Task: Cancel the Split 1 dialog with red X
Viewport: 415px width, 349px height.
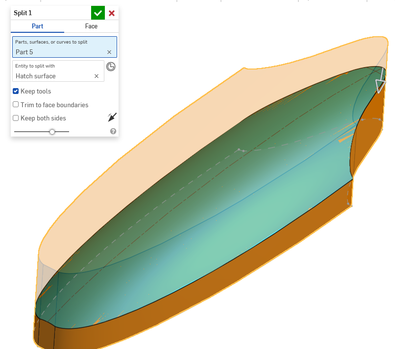Action: (x=112, y=13)
